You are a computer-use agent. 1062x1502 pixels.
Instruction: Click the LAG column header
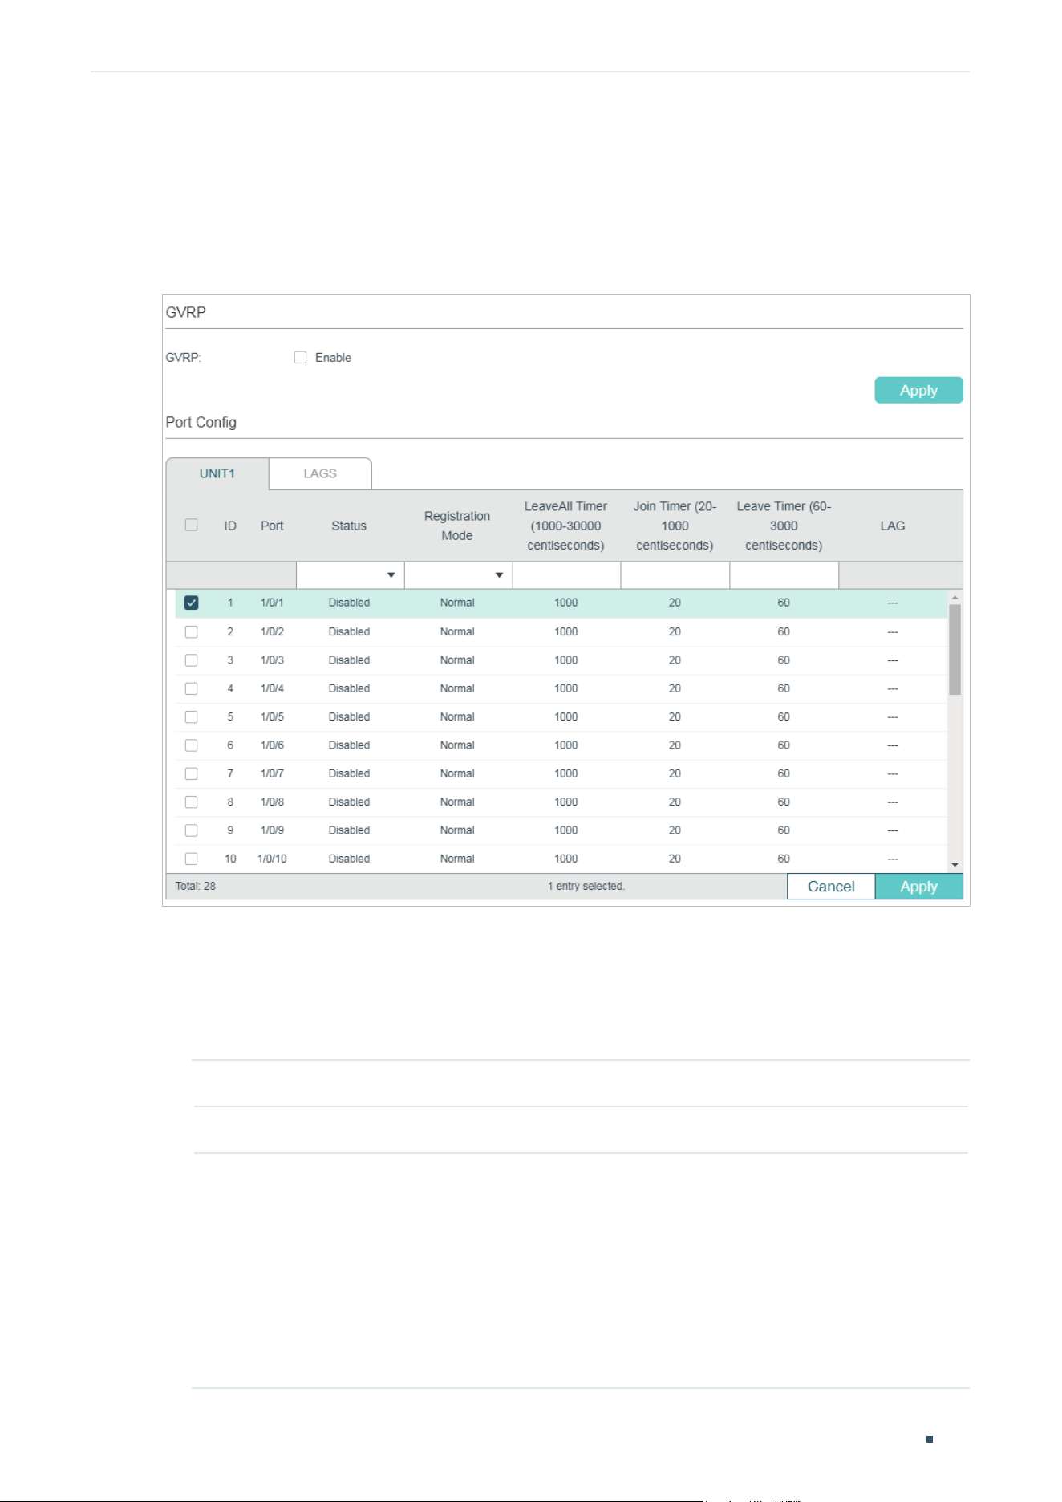coord(893,526)
